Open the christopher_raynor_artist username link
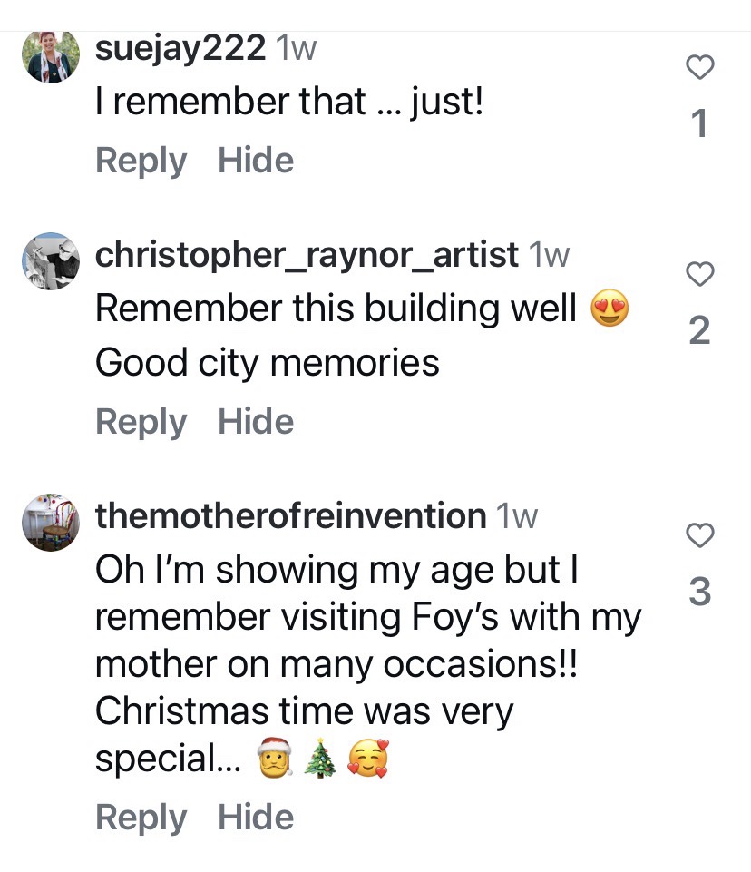 click(307, 255)
